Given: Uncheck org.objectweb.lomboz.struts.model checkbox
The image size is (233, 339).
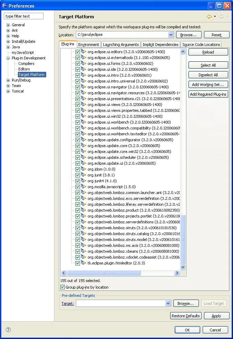Looking at the screenshot, I should click(x=78, y=240).
